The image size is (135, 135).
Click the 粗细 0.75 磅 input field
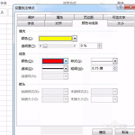[x=102, y=68]
